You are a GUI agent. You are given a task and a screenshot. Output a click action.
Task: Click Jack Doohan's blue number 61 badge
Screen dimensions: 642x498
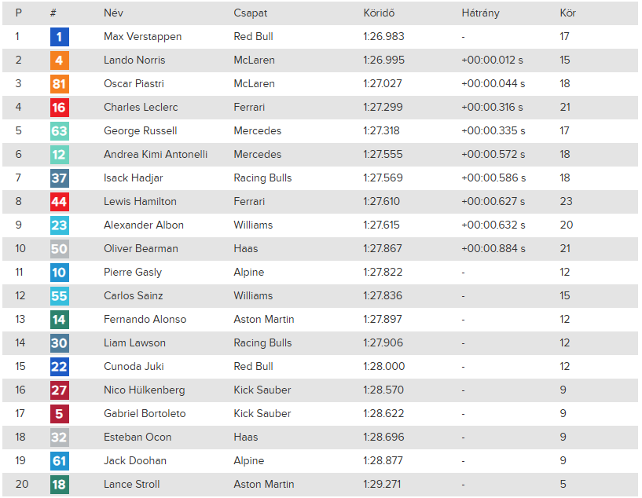(59, 461)
